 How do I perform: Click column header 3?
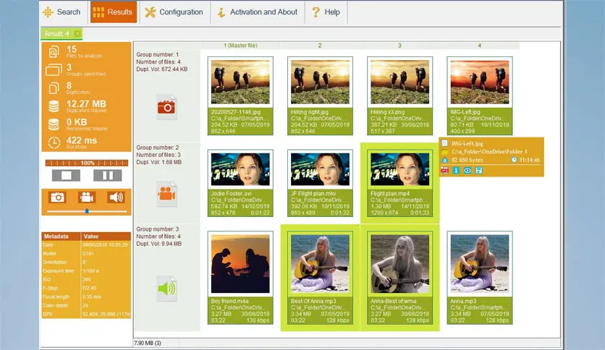399,46
